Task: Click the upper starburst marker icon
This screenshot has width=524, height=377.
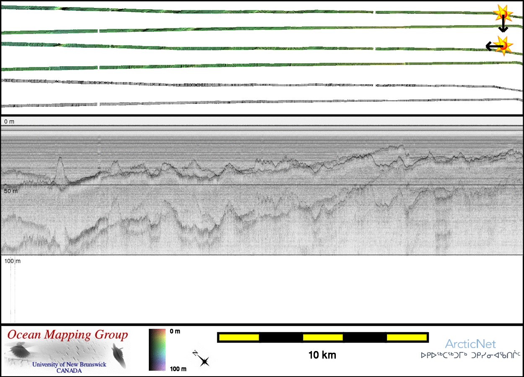Action: 502,14
